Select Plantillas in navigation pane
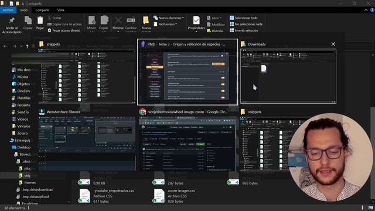 21,98
